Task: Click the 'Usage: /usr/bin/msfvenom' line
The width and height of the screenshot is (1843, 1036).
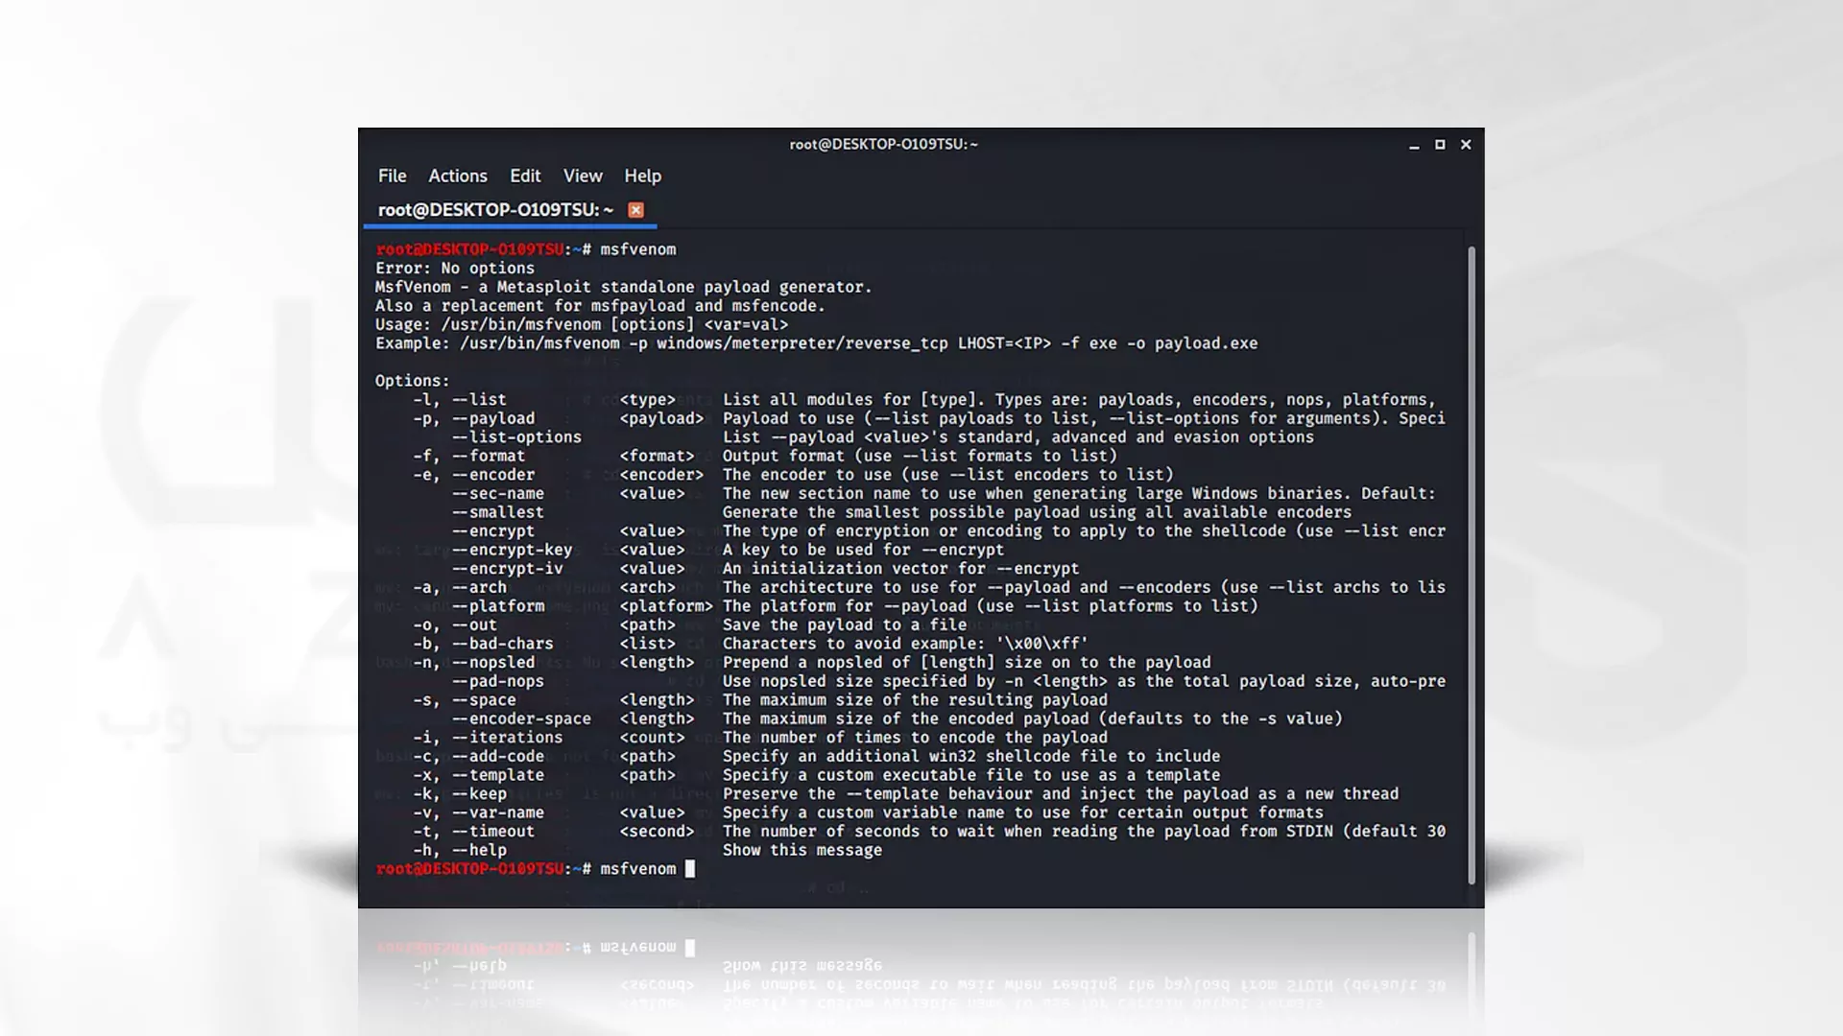Action: click(582, 325)
